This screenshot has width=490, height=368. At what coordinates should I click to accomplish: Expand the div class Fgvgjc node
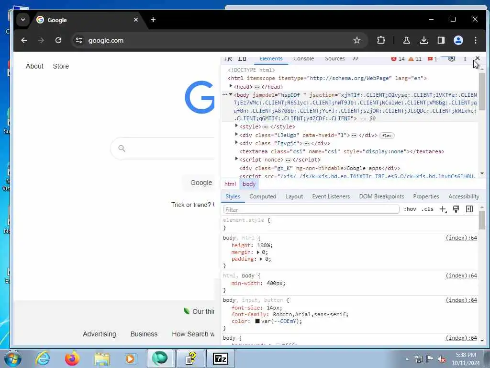pos(236,143)
